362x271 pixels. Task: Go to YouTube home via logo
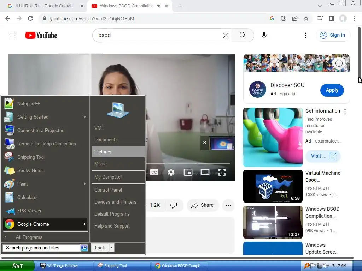[x=41, y=35]
